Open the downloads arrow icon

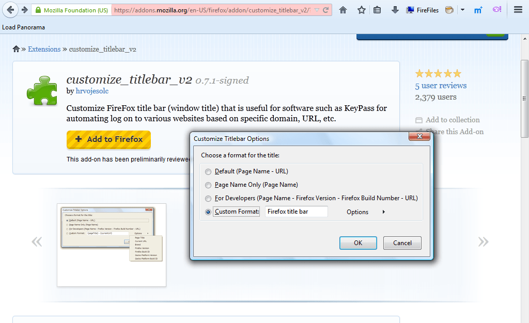point(395,10)
